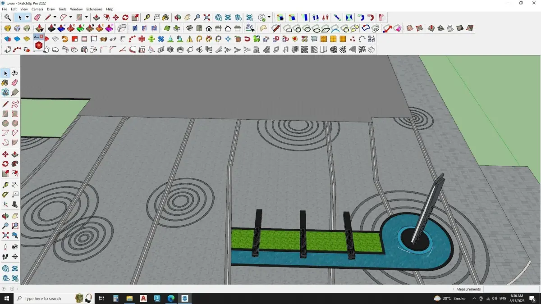Pick the Circle tool

pyautogui.click(x=5, y=123)
